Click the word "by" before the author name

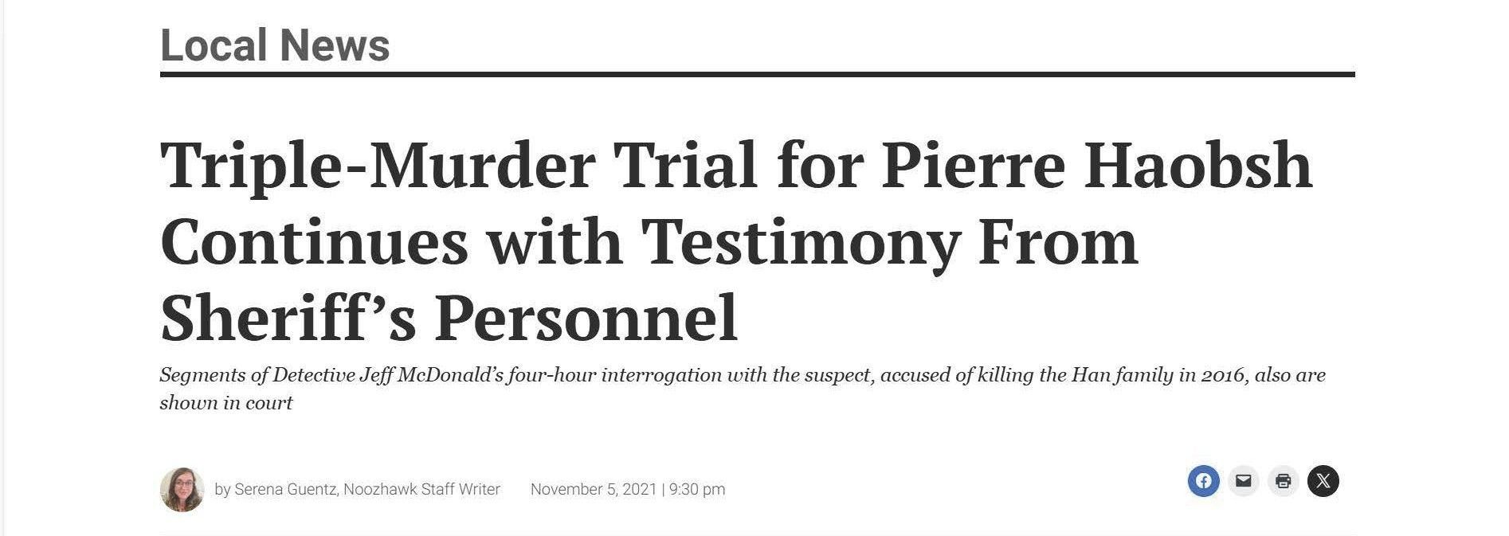(222, 489)
